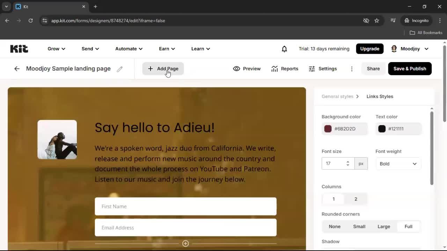Viewport: 447px width, 251px height.
Task: Open the Background color swatch #6B2D2D
Action: (328, 129)
